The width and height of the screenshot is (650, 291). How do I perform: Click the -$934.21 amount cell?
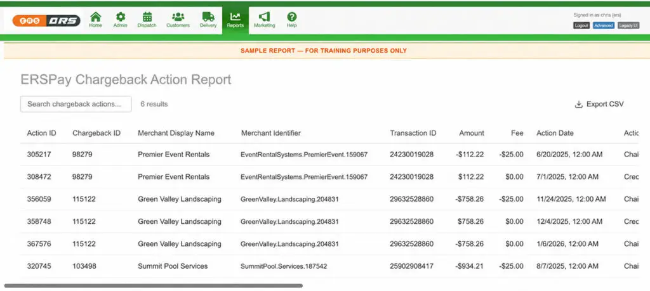pyautogui.click(x=470, y=266)
